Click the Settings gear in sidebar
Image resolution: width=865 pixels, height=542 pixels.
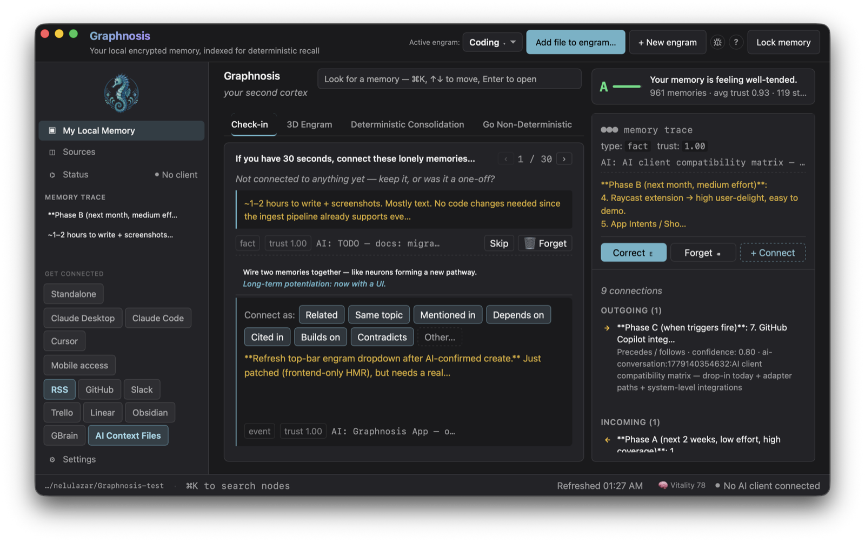click(x=52, y=459)
